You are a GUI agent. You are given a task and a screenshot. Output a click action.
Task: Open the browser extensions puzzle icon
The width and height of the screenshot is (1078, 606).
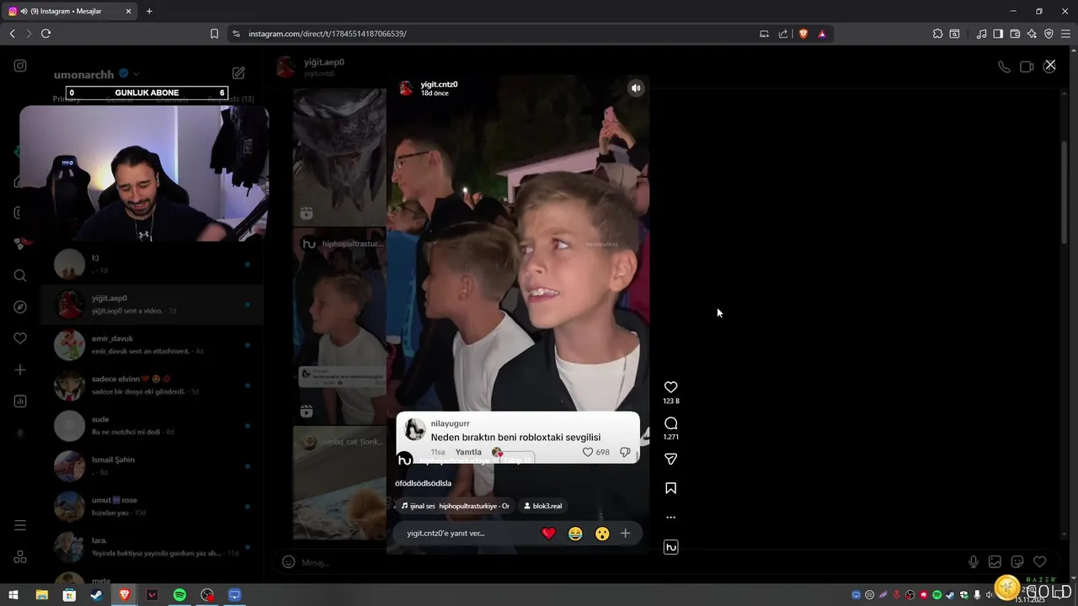click(937, 34)
